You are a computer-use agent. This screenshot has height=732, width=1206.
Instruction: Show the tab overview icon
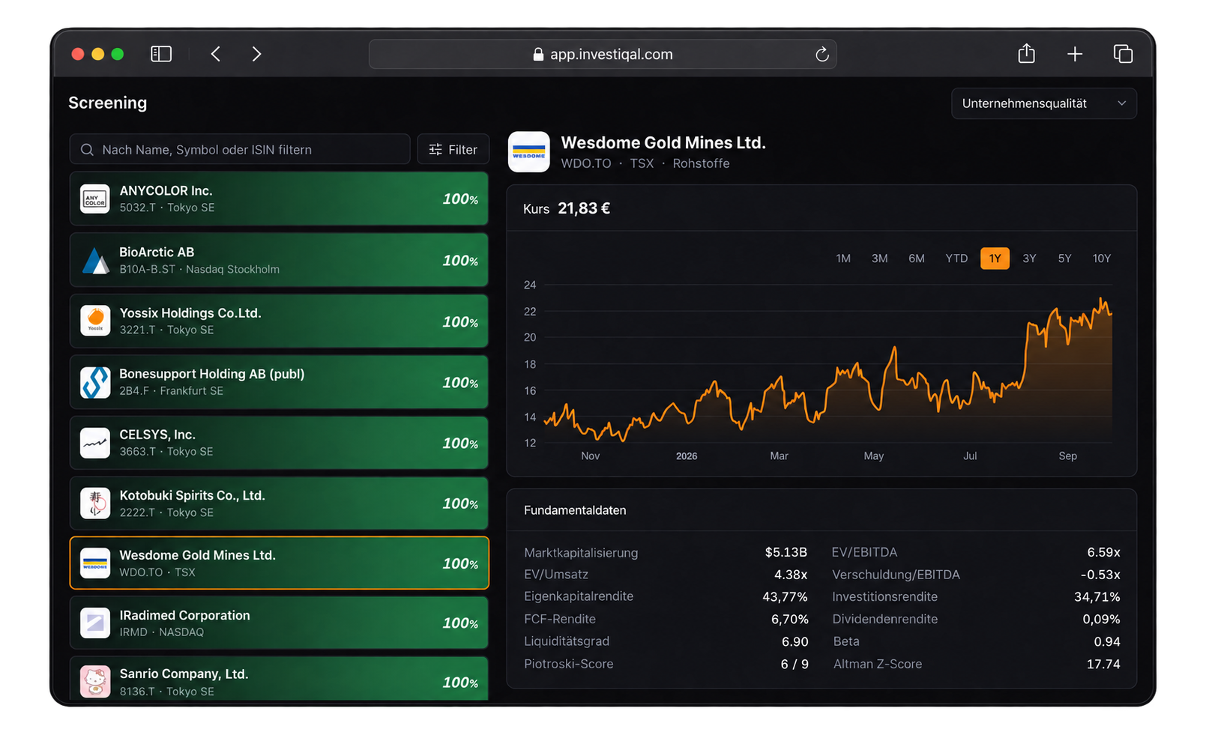(1123, 54)
